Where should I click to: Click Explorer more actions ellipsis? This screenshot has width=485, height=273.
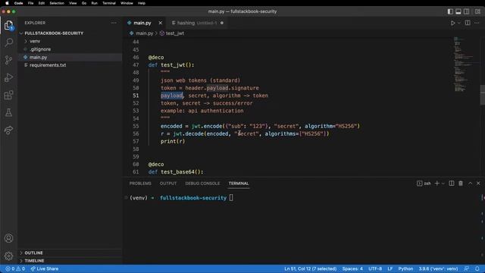[x=114, y=23]
